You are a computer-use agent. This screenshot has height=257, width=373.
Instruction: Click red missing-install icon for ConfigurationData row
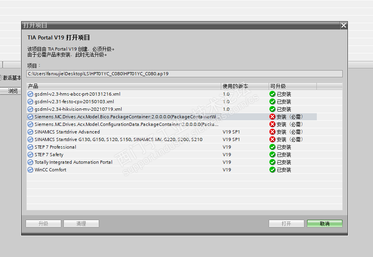272,124
